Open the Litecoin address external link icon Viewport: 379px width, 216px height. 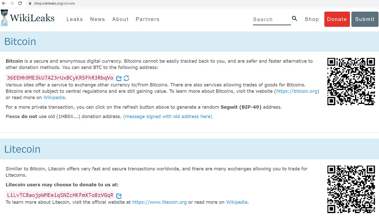point(119,196)
